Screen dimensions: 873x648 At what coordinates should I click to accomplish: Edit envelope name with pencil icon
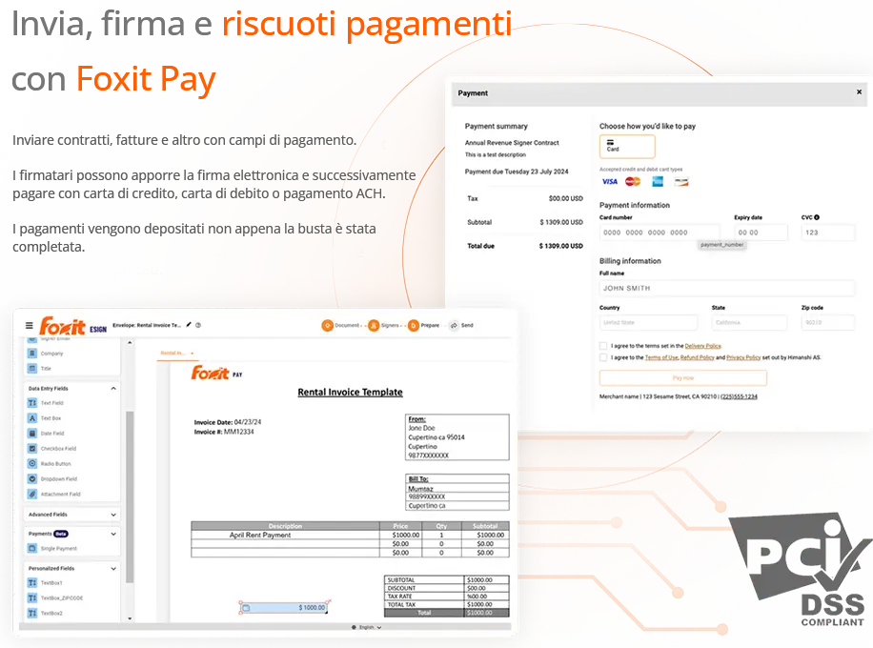[189, 325]
